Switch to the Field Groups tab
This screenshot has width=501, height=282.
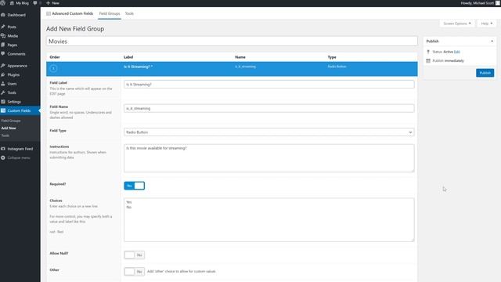(110, 13)
